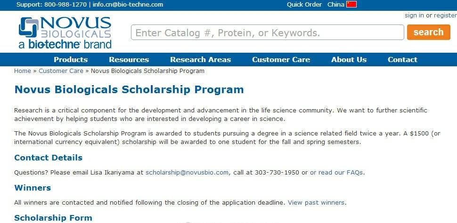Open the Resources menu
Image resolution: width=457 pixels, height=223 pixels.
pos(129,60)
